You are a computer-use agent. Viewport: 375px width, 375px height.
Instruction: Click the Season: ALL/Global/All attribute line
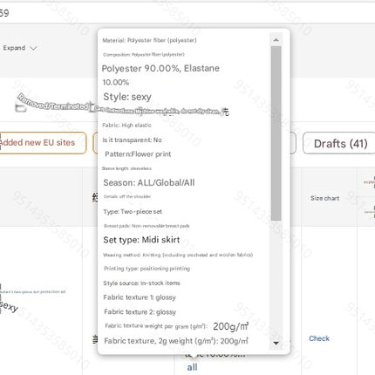click(x=149, y=183)
